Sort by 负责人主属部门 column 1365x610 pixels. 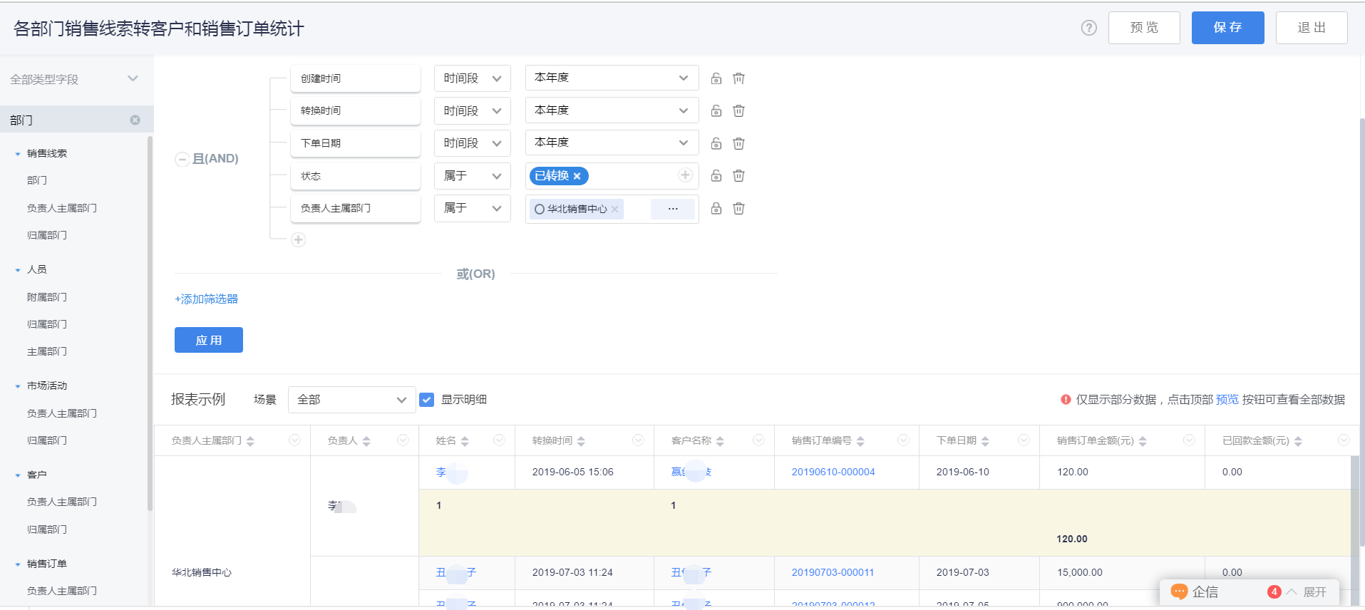point(250,441)
